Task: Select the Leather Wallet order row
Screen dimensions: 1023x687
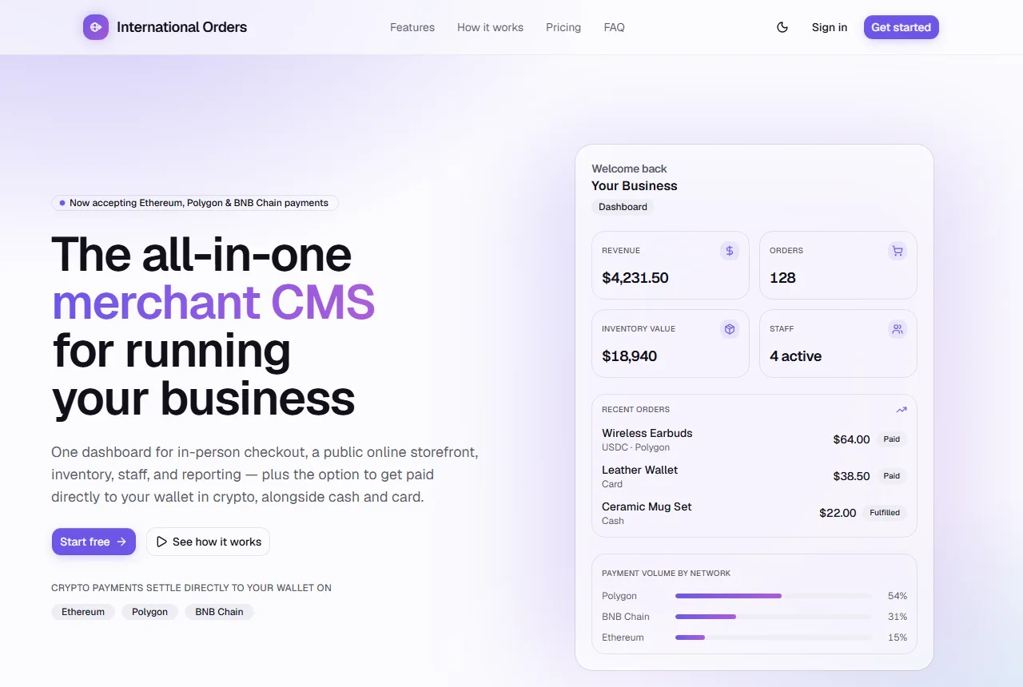Action: (754, 476)
